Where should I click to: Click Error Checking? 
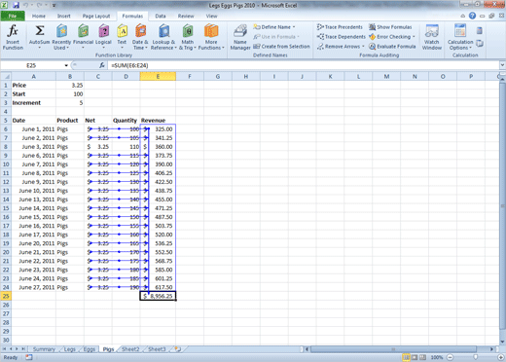tap(389, 37)
